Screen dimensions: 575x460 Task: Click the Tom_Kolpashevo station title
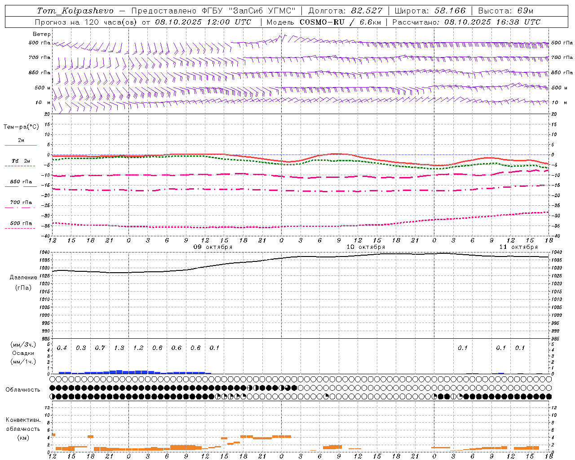pyautogui.click(x=75, y=11)
